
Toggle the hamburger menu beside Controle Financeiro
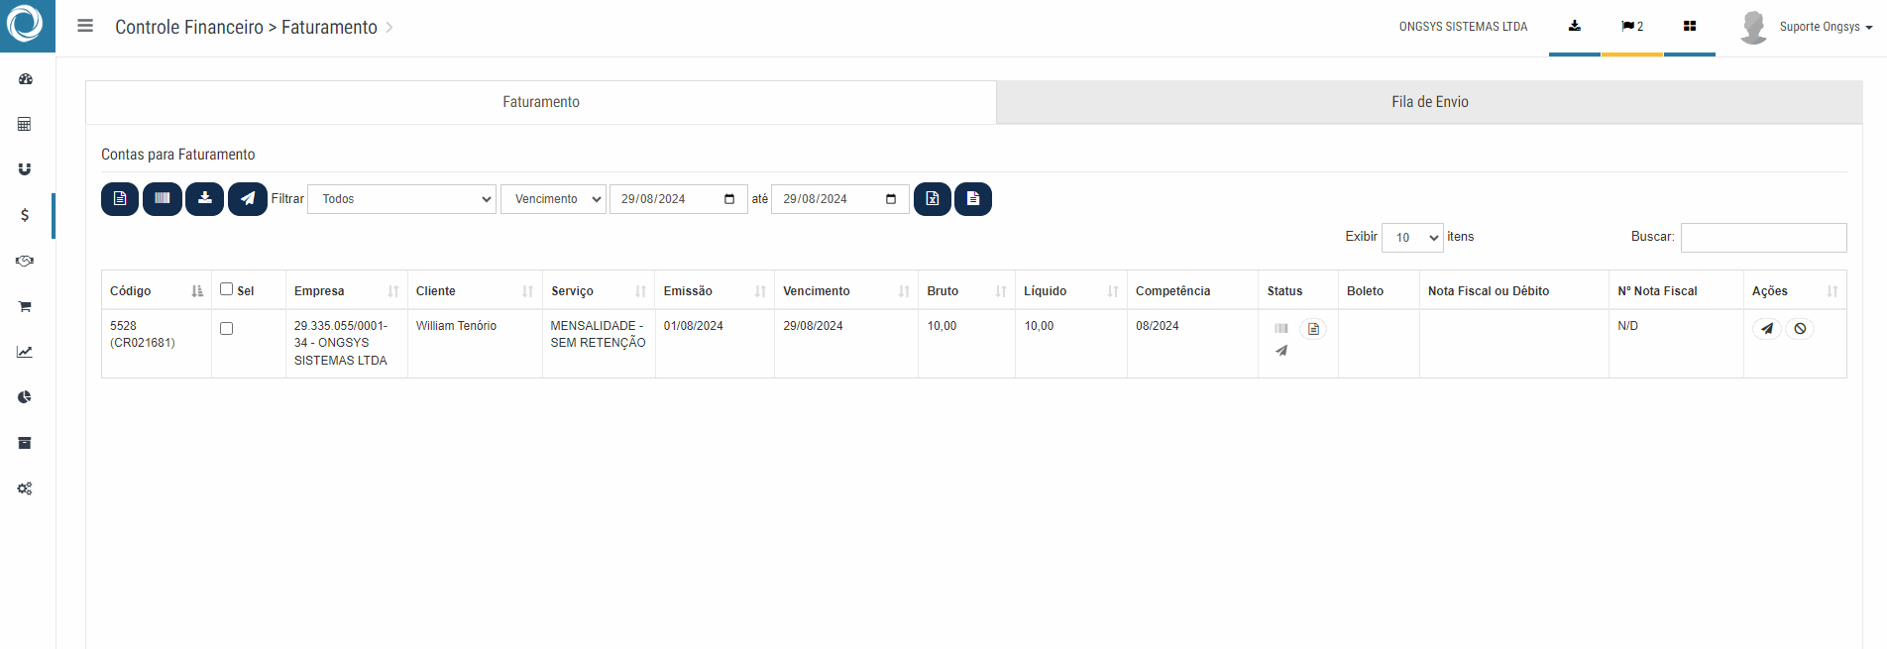coord(85,27)
